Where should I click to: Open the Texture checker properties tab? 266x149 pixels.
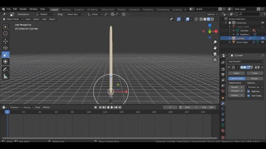tap(223, 137)
